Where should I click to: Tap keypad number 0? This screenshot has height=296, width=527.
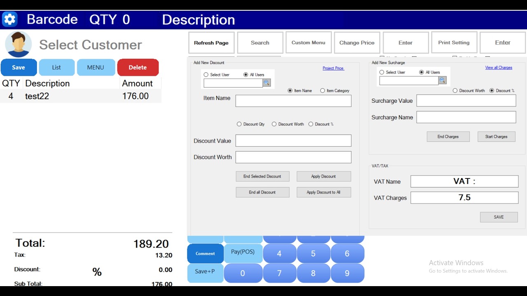(243, 273)
